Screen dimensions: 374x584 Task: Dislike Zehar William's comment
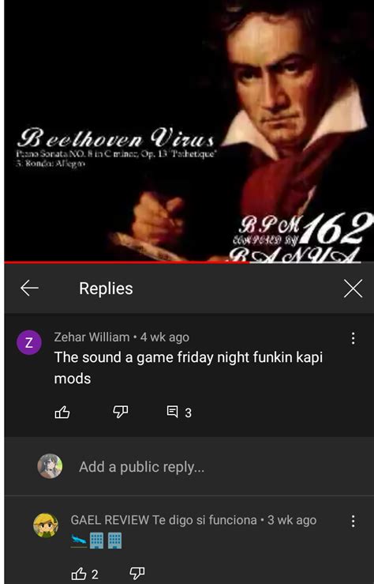[x=121, y=413]
